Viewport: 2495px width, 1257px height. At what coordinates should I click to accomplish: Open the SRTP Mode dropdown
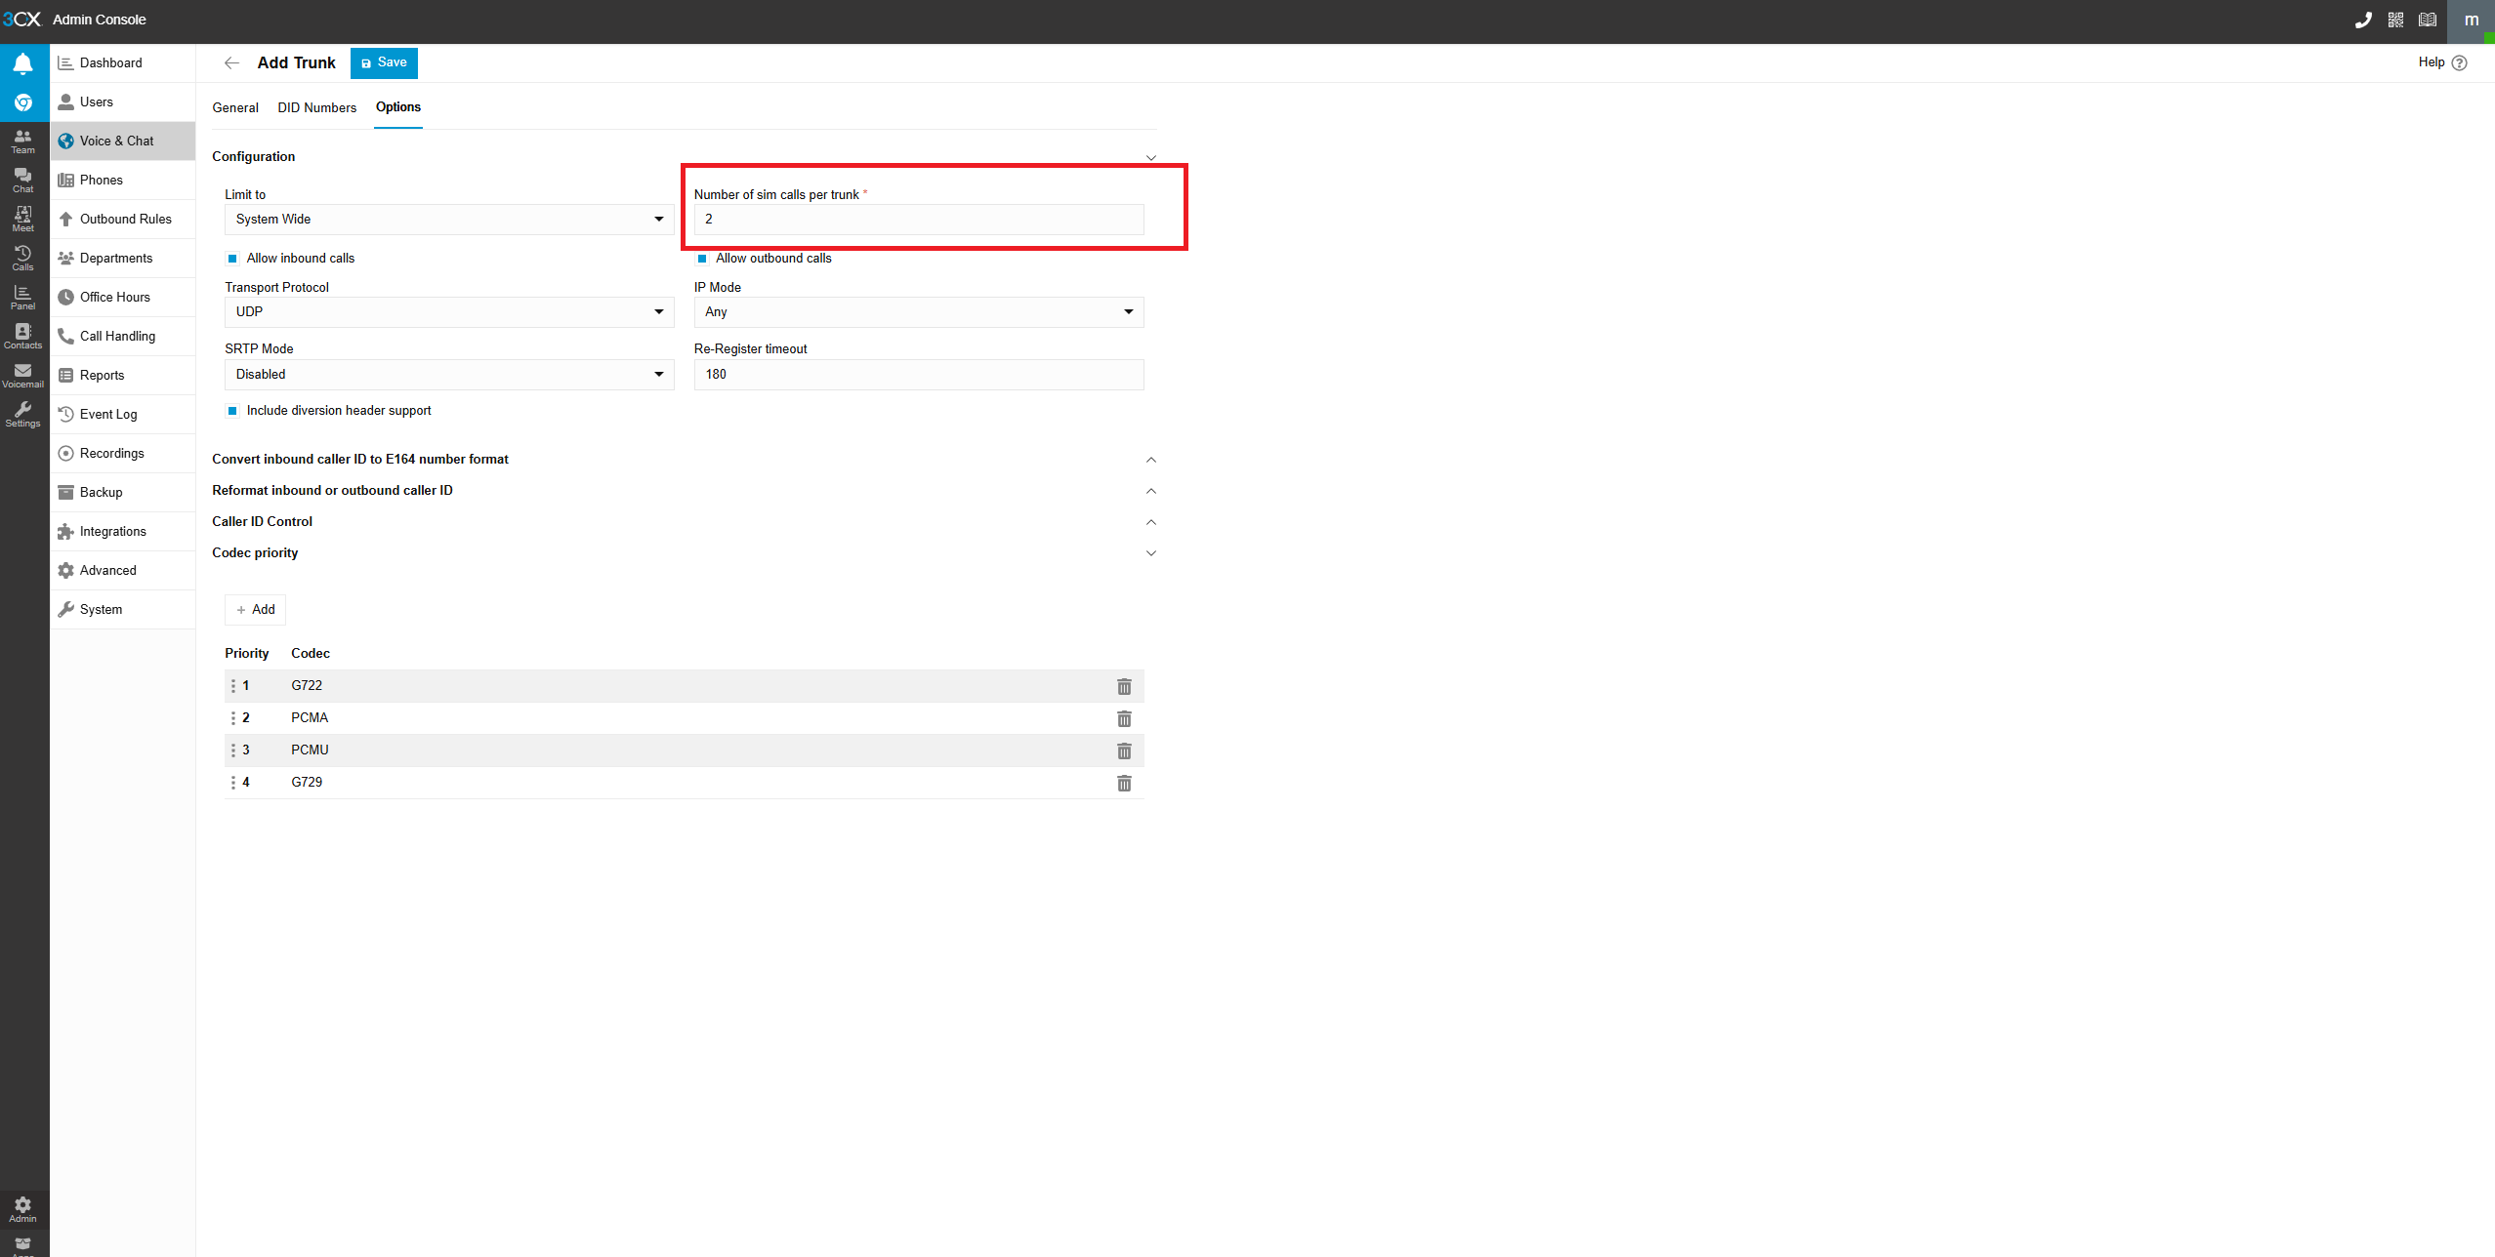[449, 375]
